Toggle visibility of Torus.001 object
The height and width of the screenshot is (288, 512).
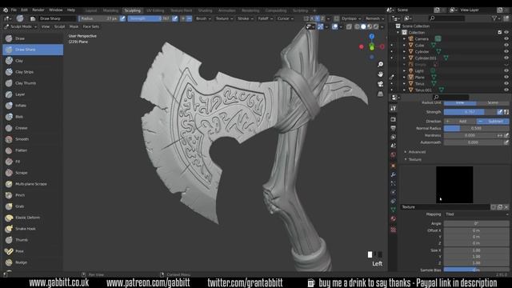[506, 90]
